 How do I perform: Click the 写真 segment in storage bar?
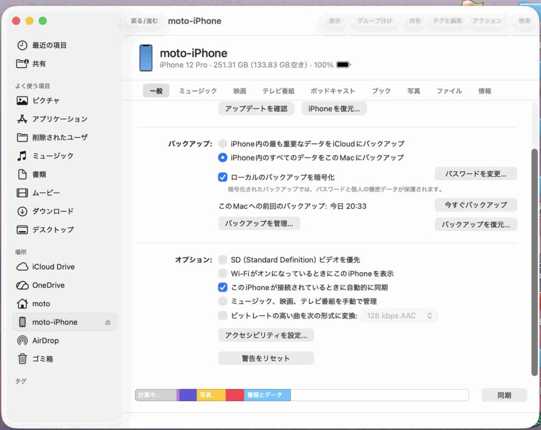tap(211, 395)
